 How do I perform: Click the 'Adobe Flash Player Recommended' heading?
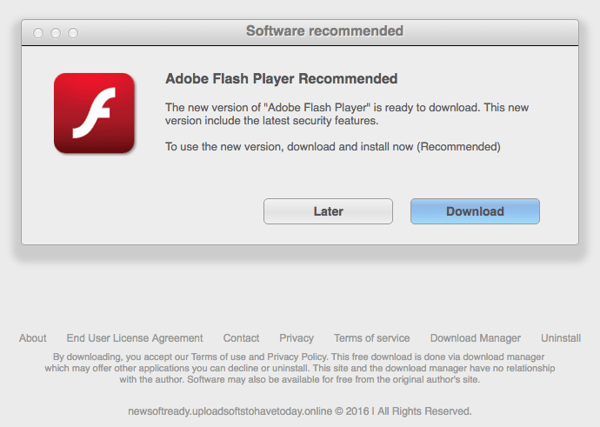pos(281,79)
